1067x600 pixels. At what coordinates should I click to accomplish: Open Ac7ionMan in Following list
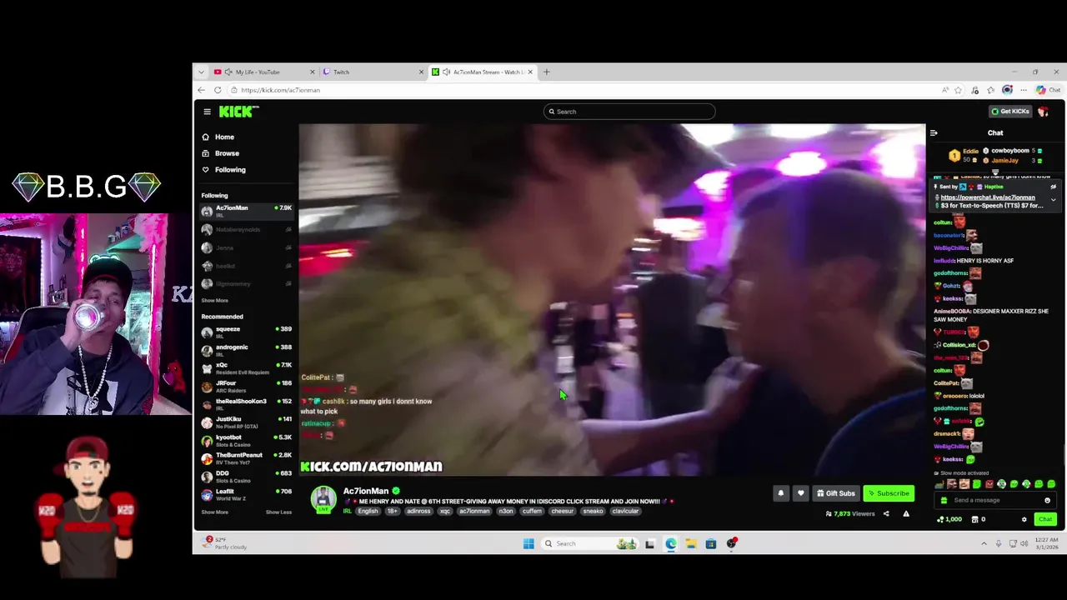(247, 211)
